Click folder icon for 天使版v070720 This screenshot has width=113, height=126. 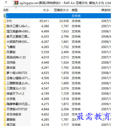(5, 109)
